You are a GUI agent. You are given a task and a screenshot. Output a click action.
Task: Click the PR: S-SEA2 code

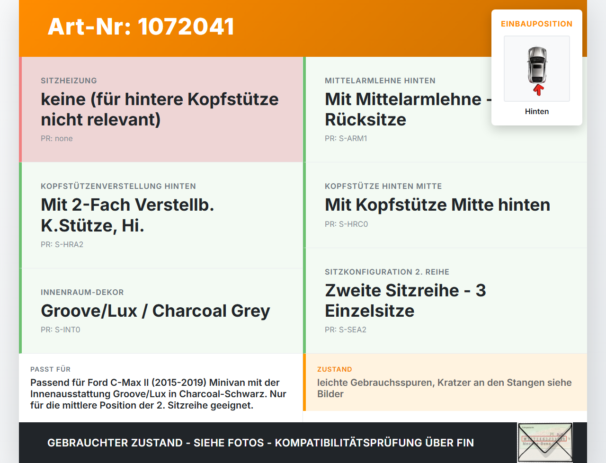point(346,330)
